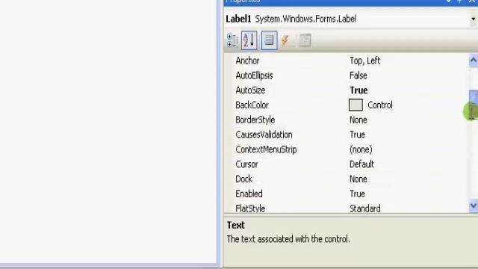Switch to Categorized view in Properties
Image resolution: width=478 pixels, height=269 pixels.
[x=232, y=40]
